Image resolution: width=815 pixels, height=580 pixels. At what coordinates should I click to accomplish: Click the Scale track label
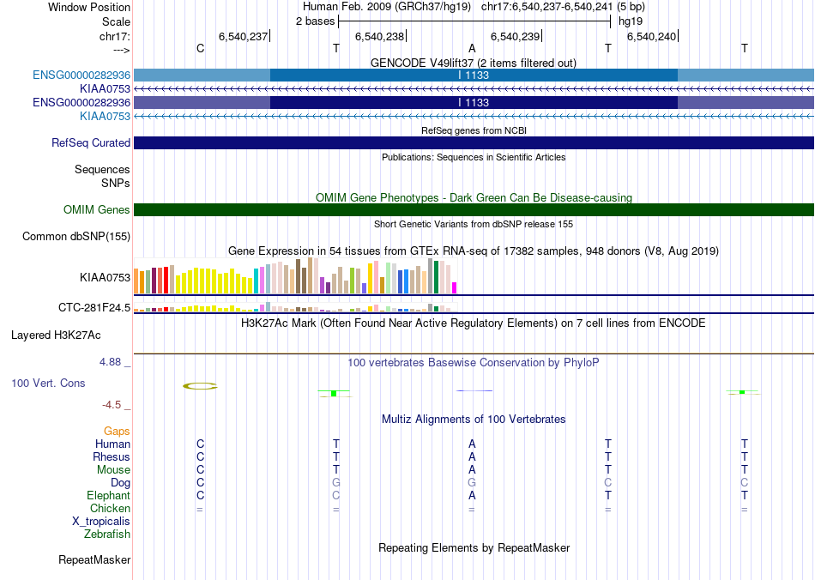pyautogui.click(x=116, y=21)
